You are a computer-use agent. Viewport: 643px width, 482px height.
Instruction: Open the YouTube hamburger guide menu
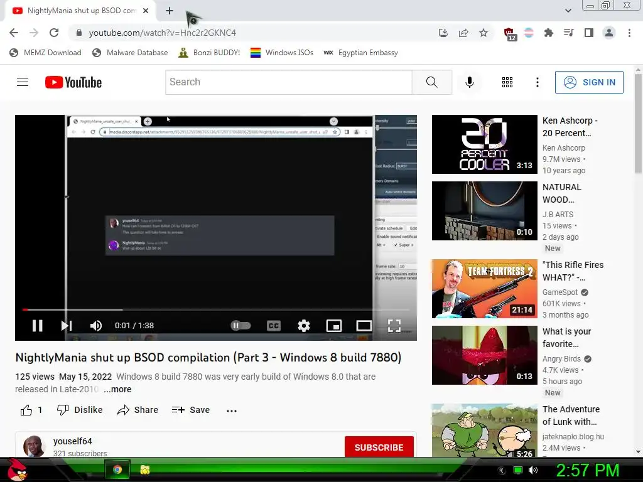[x=23, y=82]
